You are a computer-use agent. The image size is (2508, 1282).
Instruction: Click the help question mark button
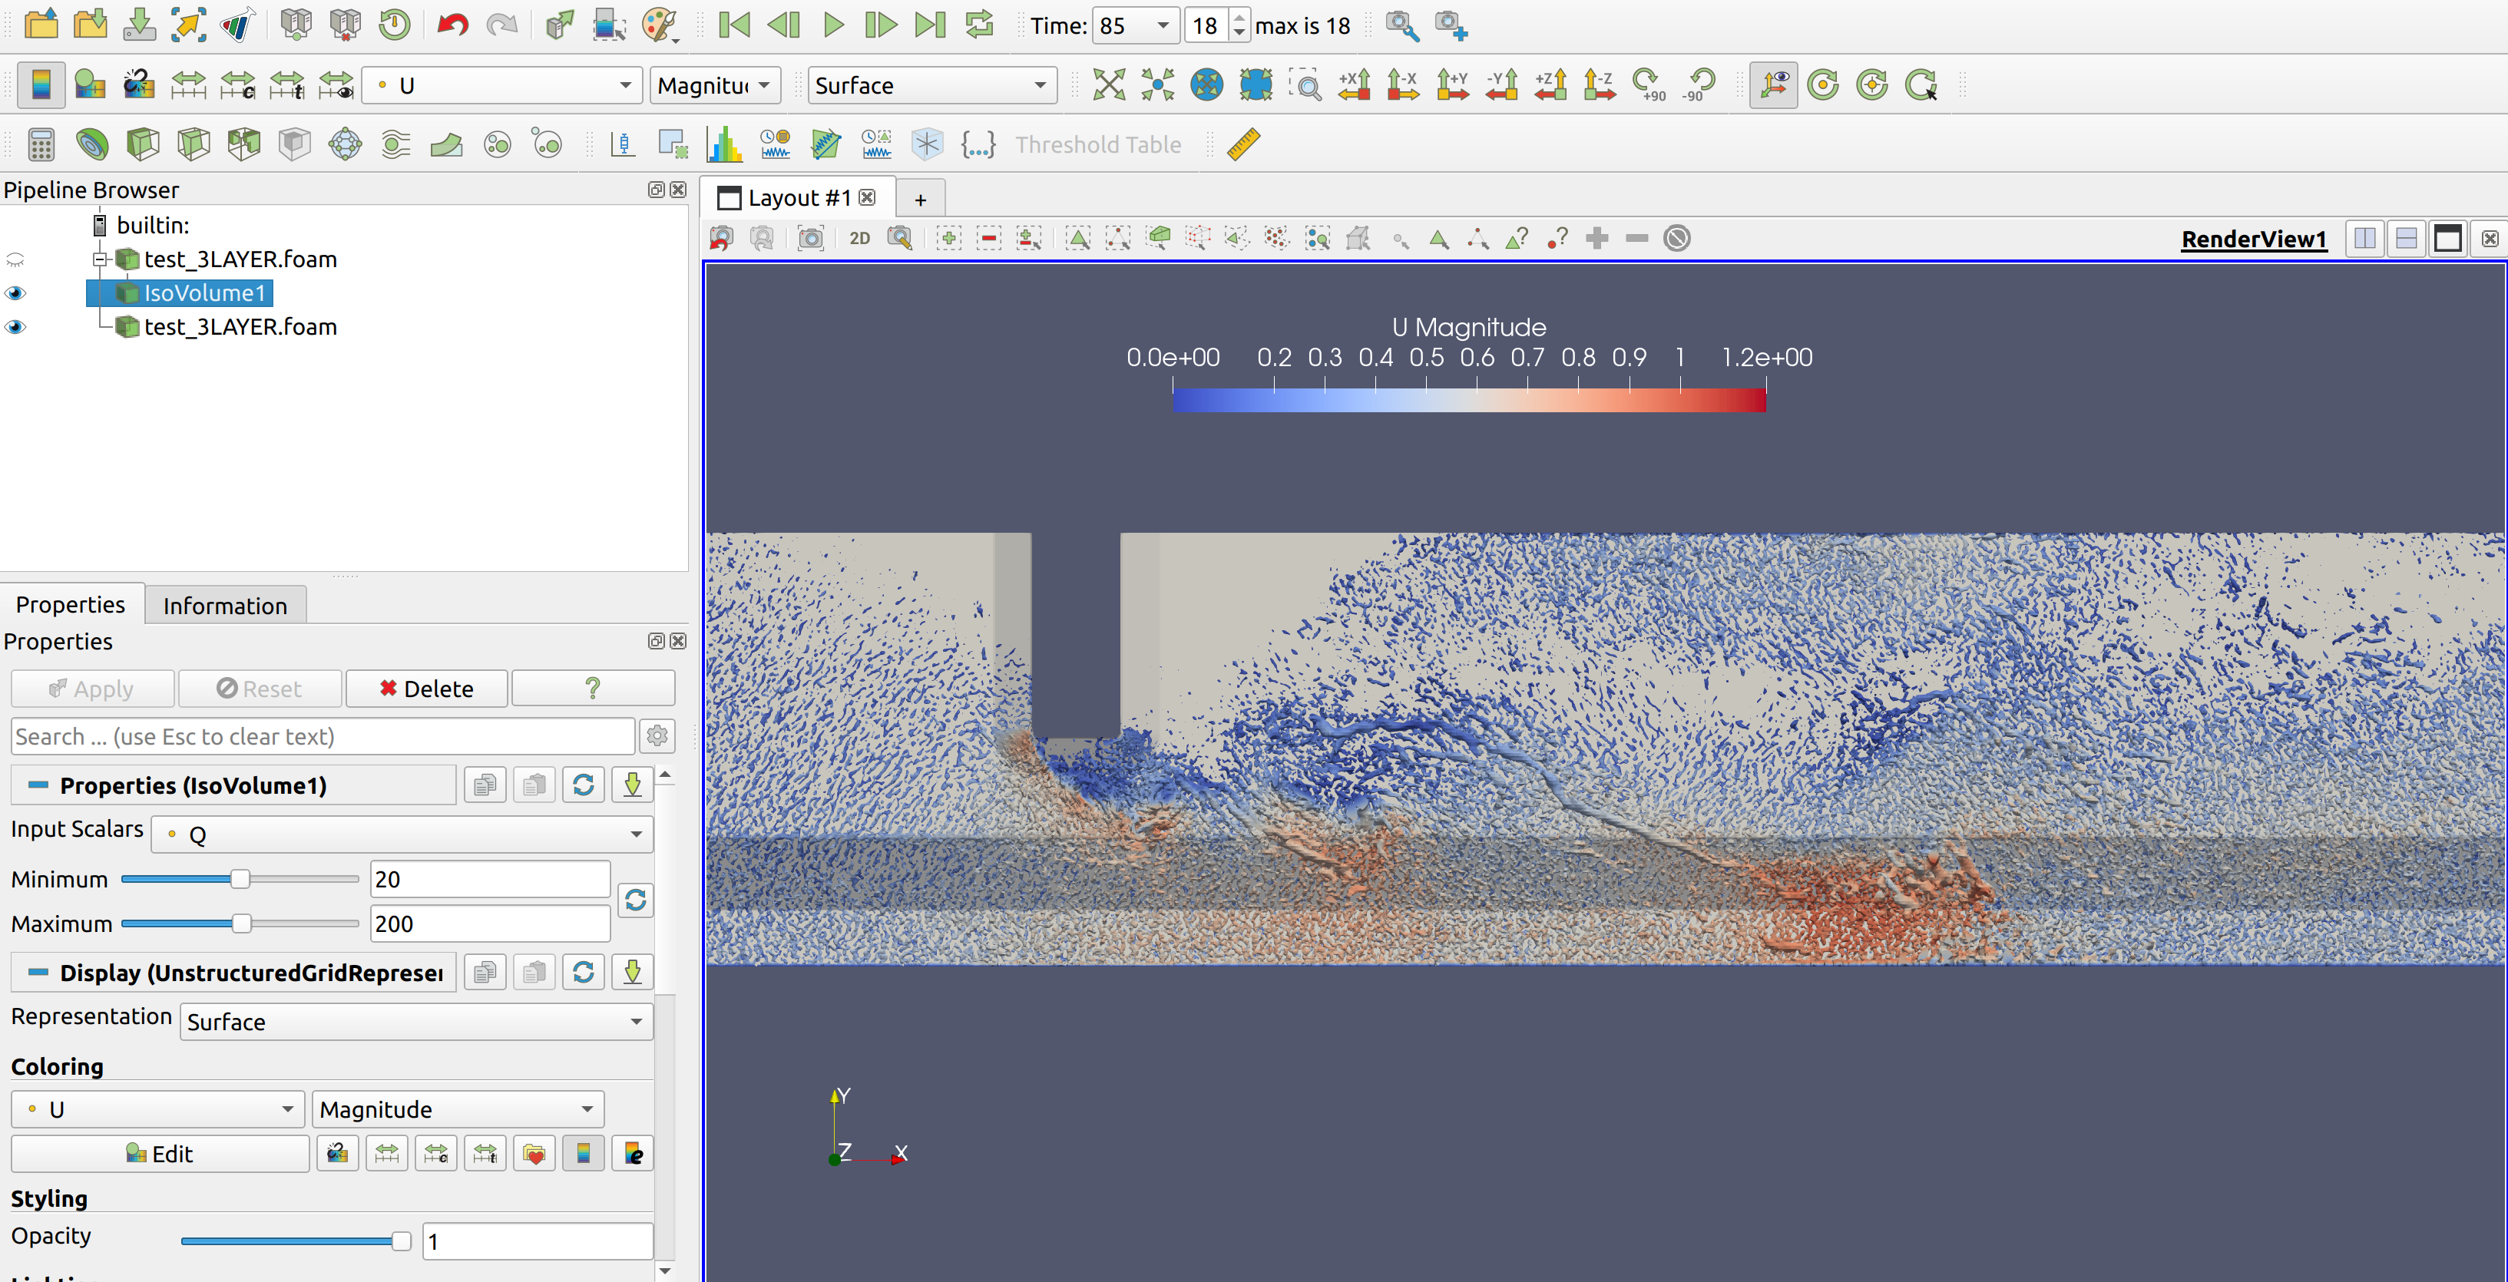tap(593, 688)
